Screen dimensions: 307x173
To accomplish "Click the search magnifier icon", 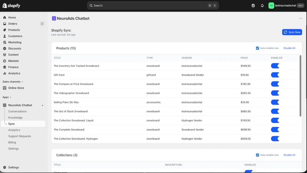I will tap(91, 5).
